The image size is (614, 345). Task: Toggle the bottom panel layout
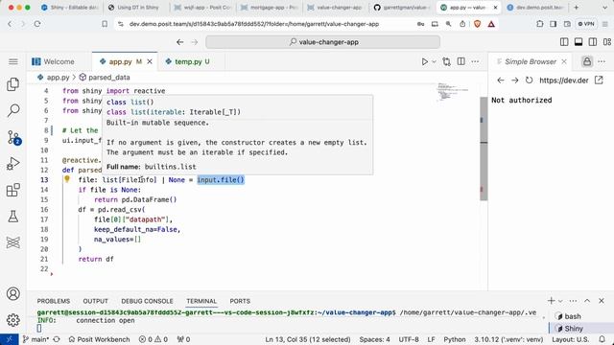(579, 42)
